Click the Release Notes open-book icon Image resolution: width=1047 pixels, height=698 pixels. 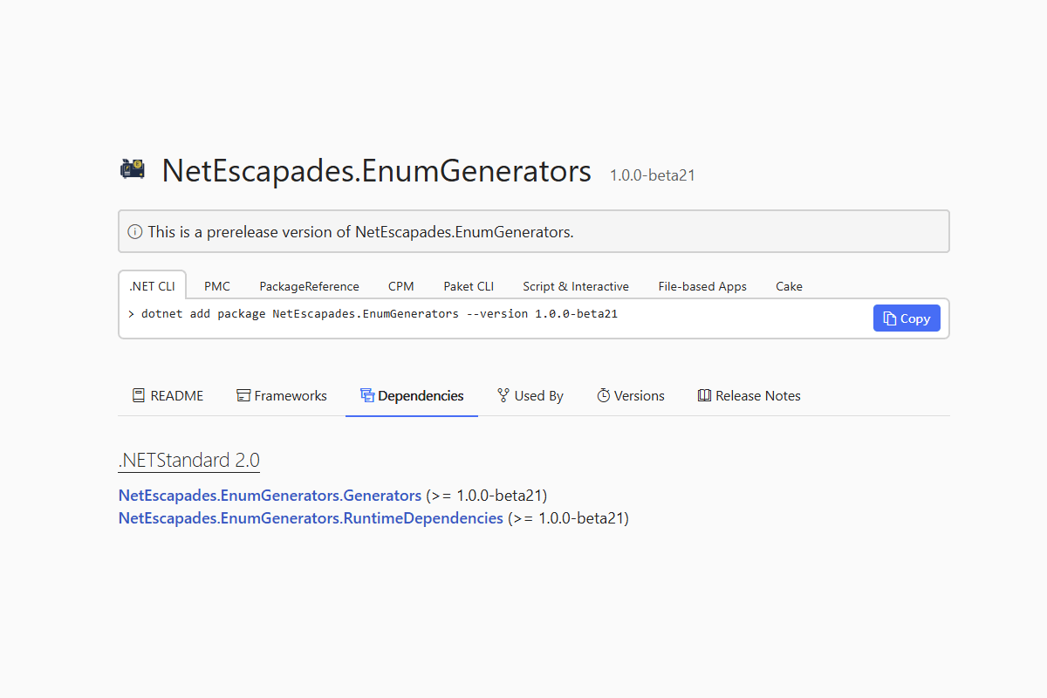click(705, 396)
